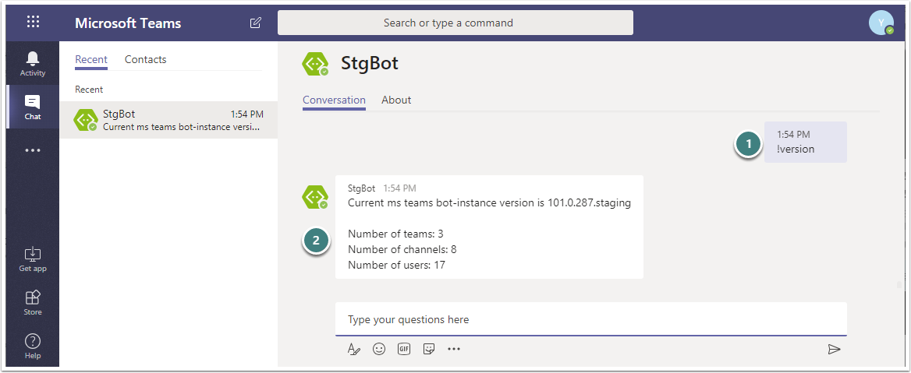Viewport: 911px width, 373px height.
Task: Open Help from the sidebar
Action: [33, 346]
